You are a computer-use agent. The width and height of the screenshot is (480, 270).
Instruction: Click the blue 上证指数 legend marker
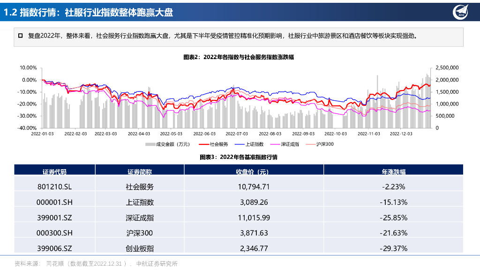(x=240, y=144)
